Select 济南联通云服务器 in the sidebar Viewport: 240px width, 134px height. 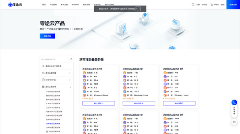point(53,128)
